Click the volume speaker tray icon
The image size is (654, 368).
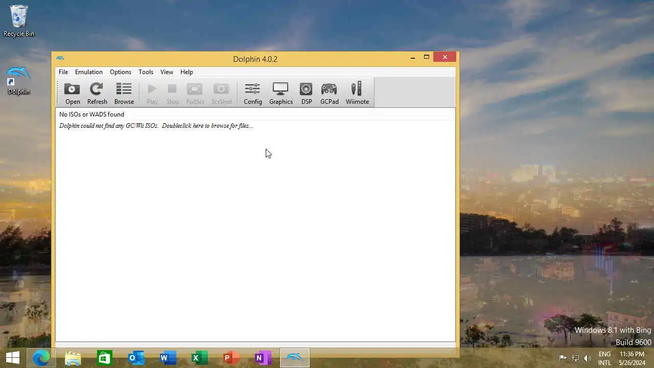pos(587,358)
